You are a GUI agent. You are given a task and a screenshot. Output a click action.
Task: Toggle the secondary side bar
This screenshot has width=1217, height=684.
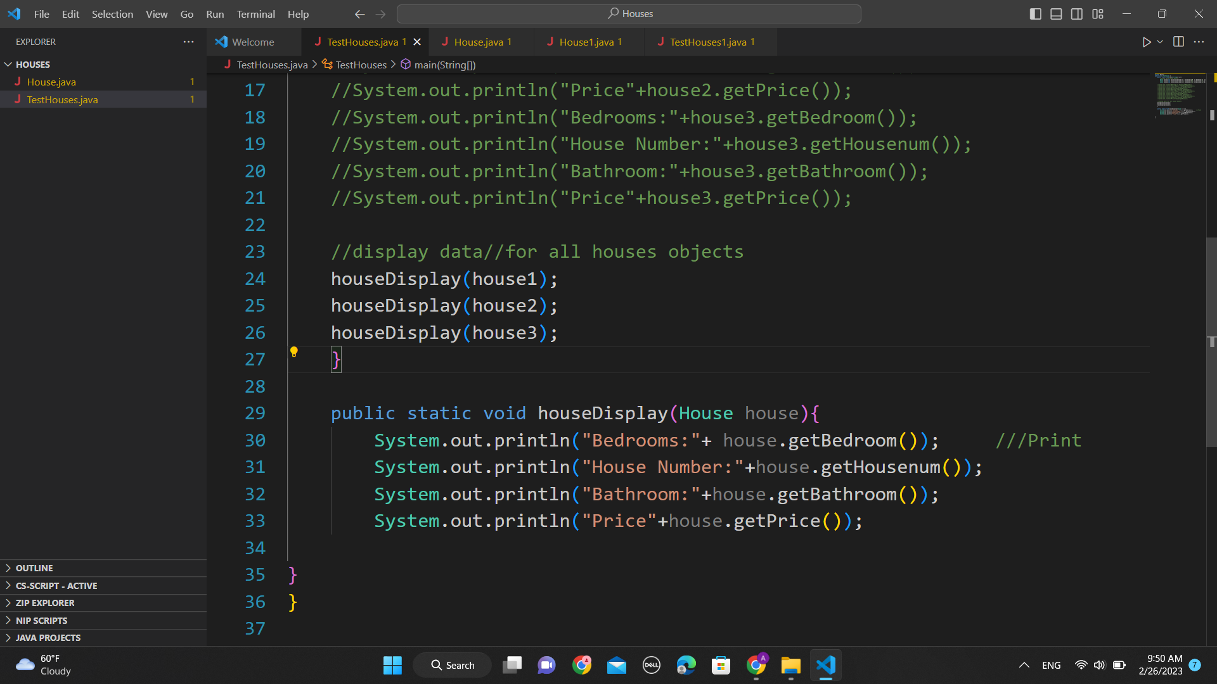pyautogui.click(x=1077, y=14)
